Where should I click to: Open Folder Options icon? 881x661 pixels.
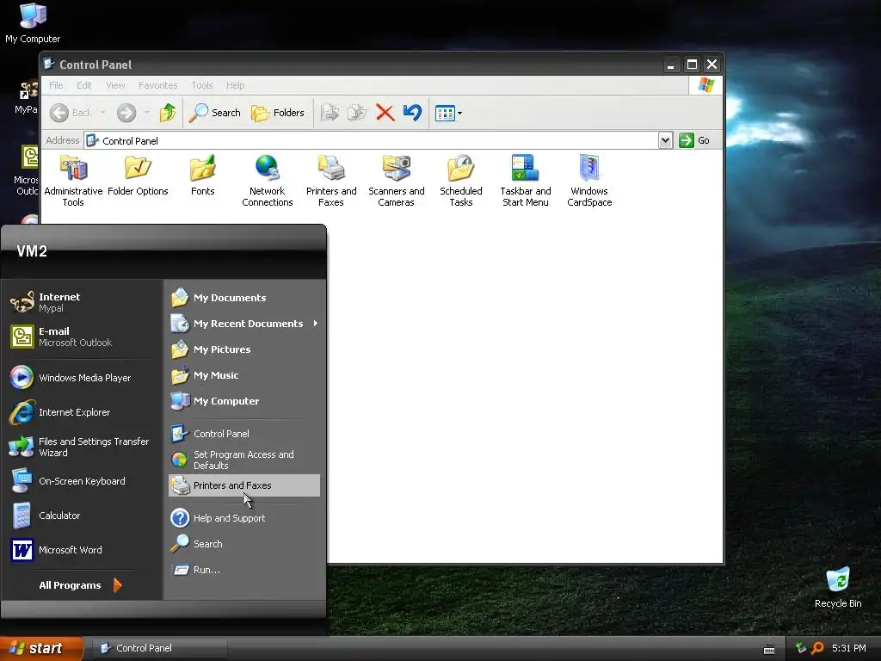tap(138, 175)
